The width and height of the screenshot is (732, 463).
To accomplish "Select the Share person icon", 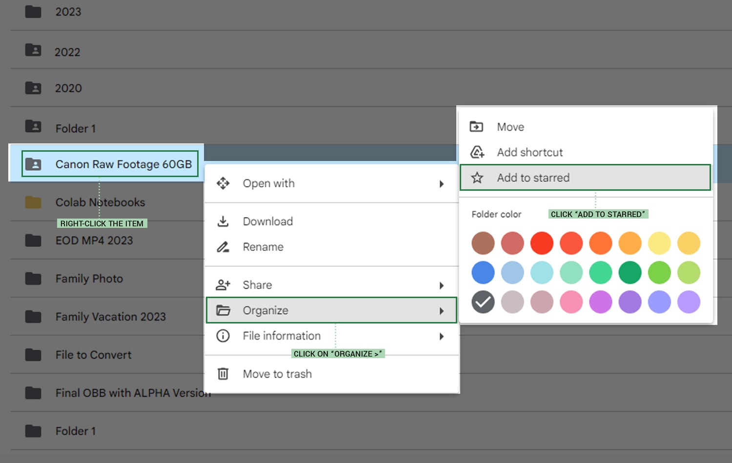I will pos(223,284).
